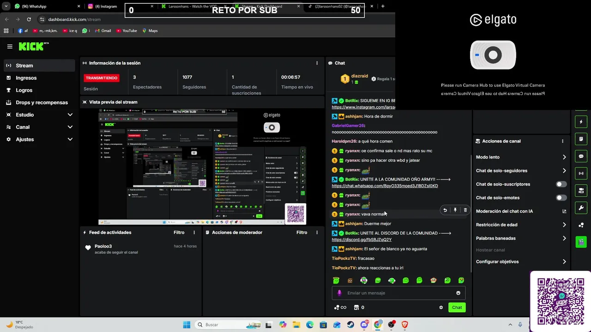Open Feed de actividades three-dot menu
The image size is (591, 332).
pyautogui.click(x=194, y=232)
